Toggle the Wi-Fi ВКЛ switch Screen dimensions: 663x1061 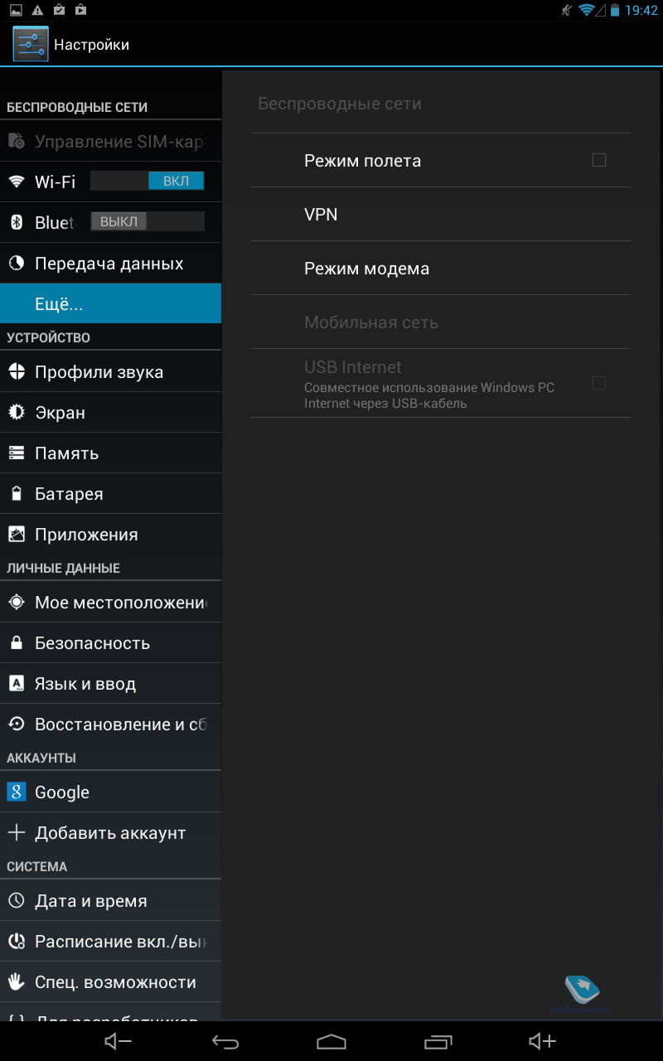click(x=147, y=182)
